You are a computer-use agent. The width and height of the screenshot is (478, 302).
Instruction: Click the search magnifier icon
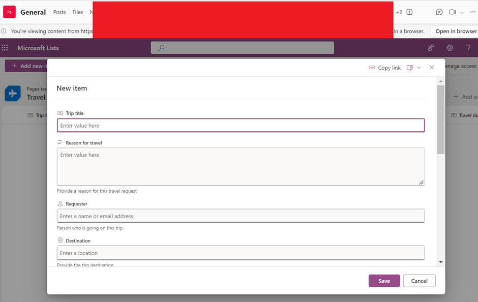pyautogui.click(x=161, y=48)
